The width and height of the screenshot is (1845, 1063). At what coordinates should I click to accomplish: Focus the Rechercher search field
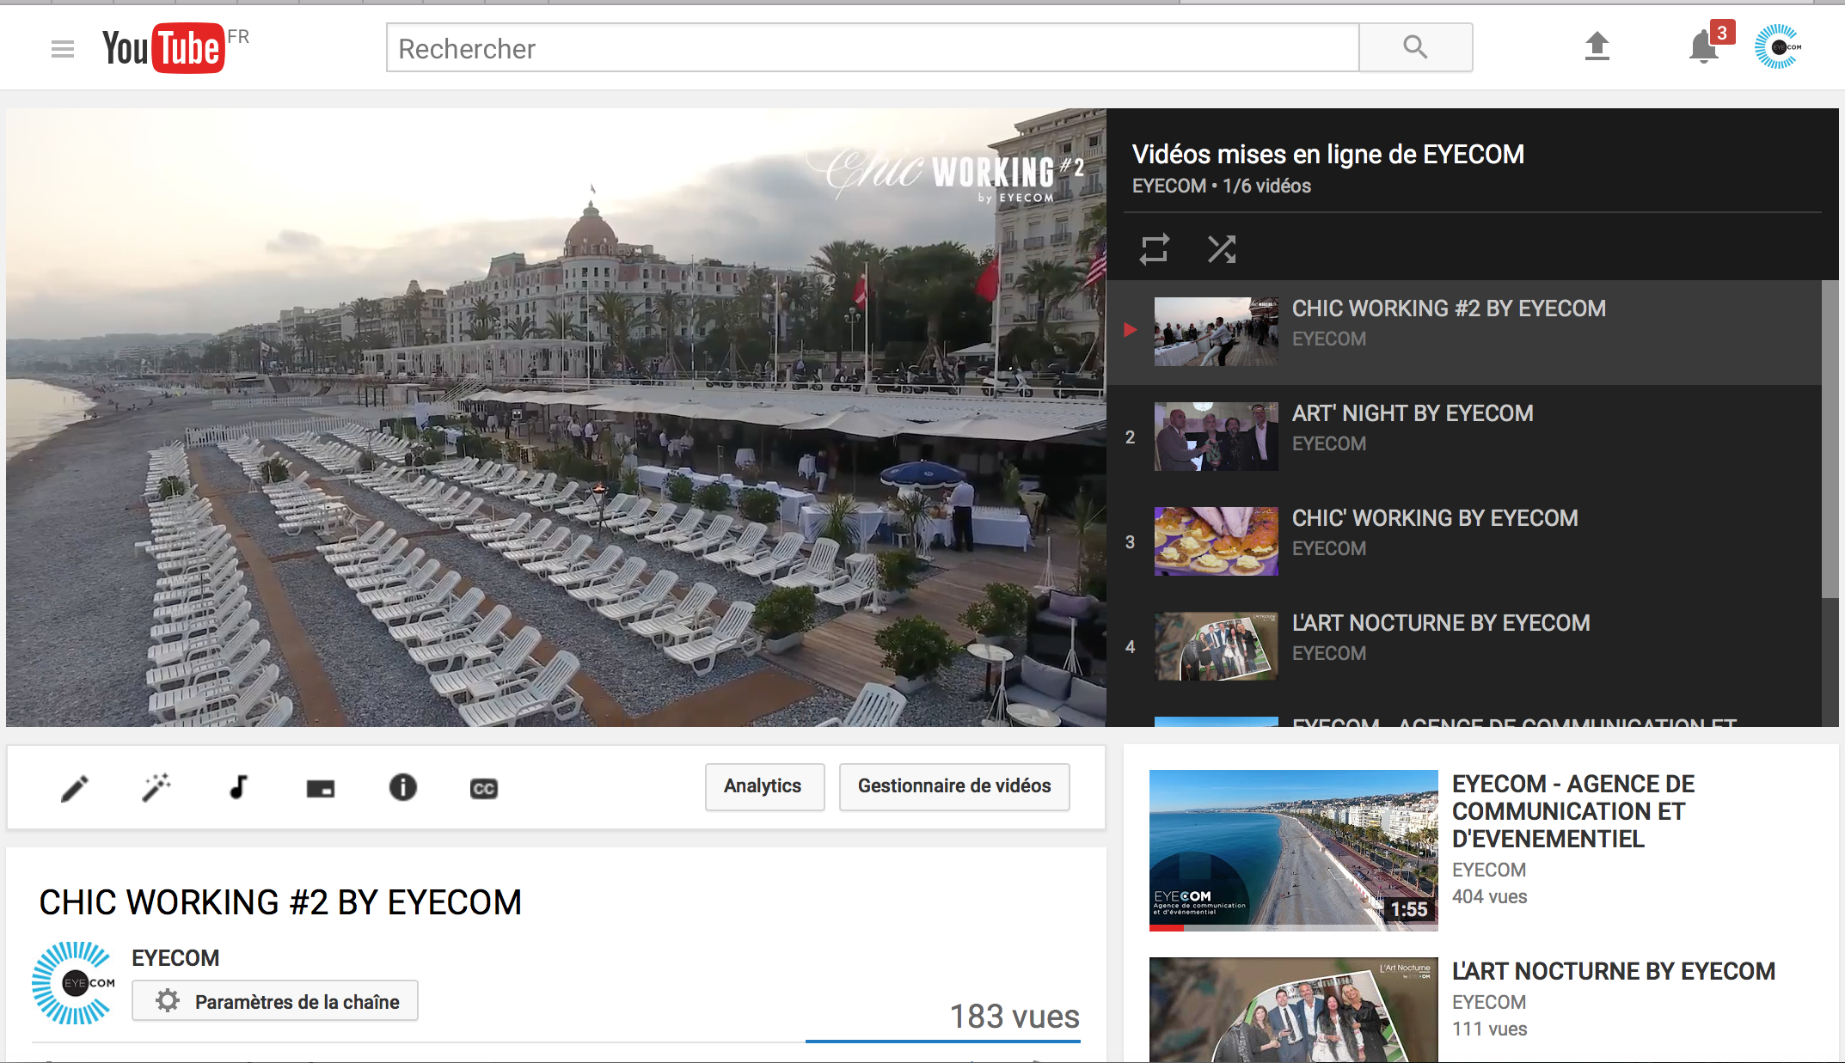pyautogui.click(x=872, y=48)
